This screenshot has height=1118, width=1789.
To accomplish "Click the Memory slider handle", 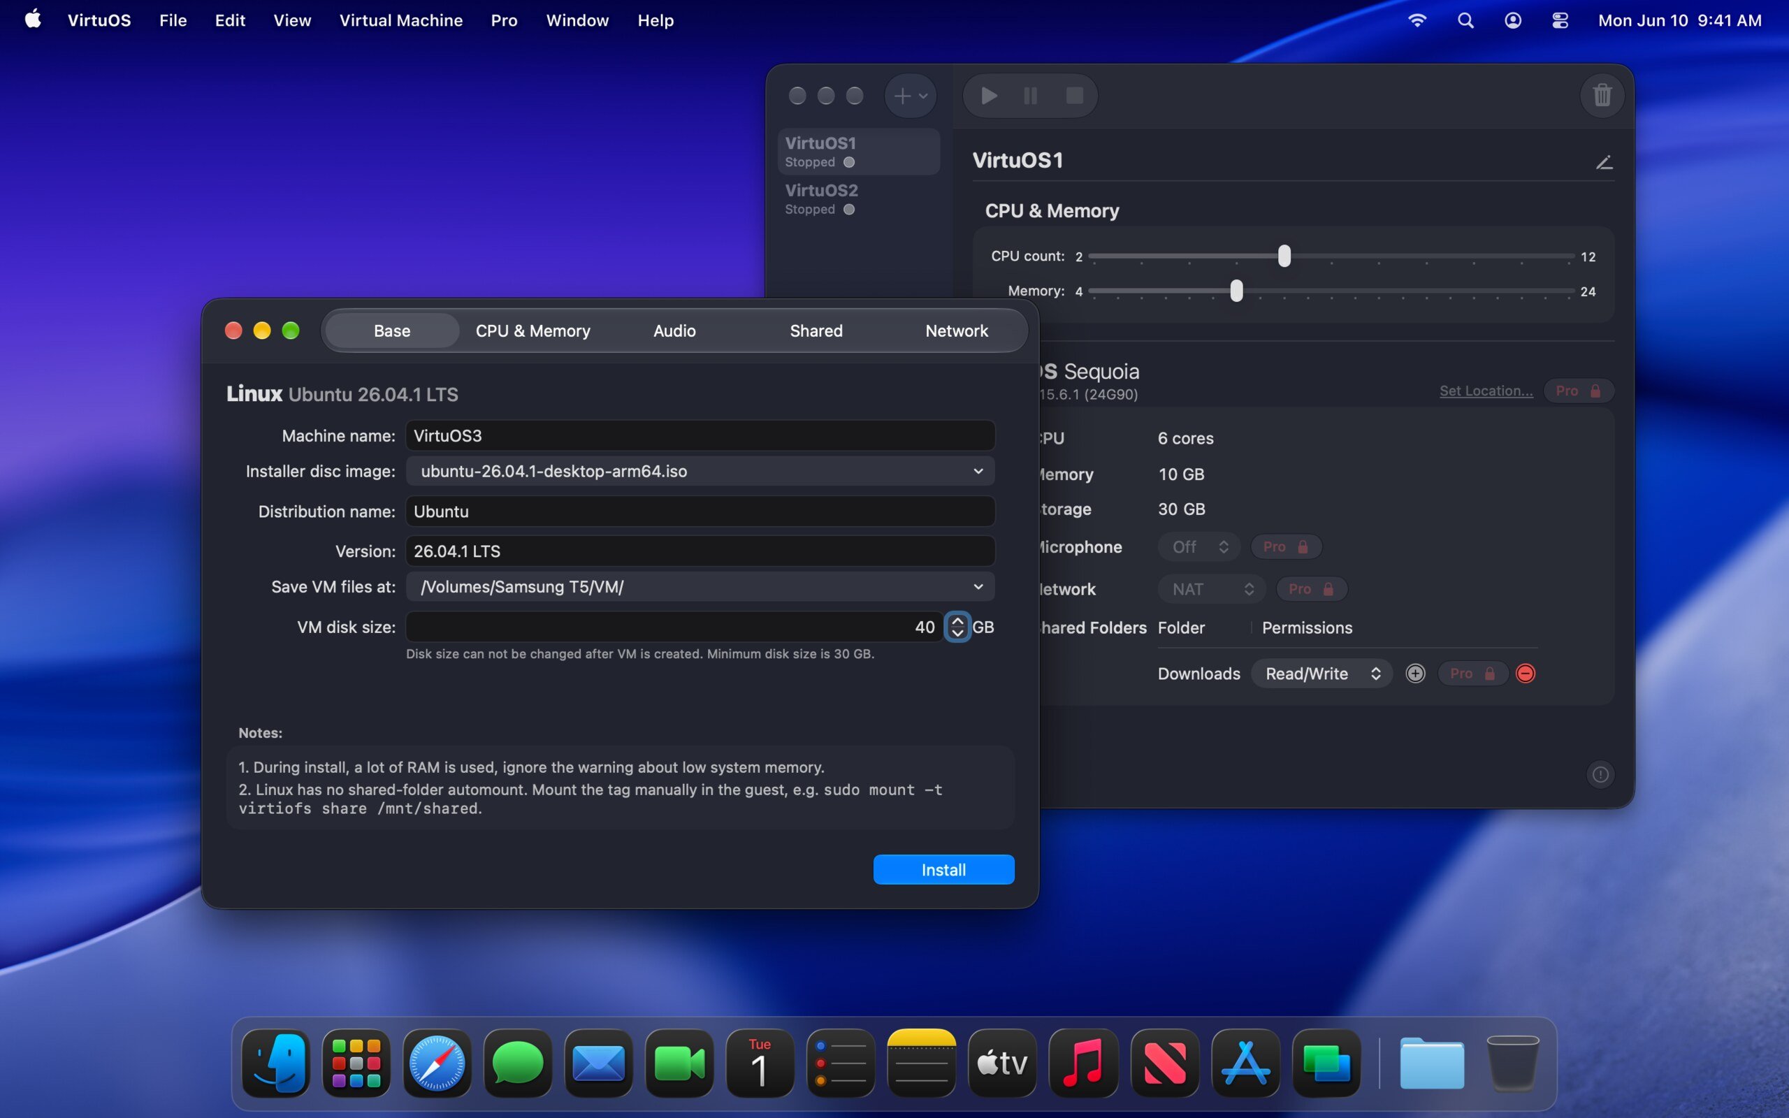I will coord(1236,291).
